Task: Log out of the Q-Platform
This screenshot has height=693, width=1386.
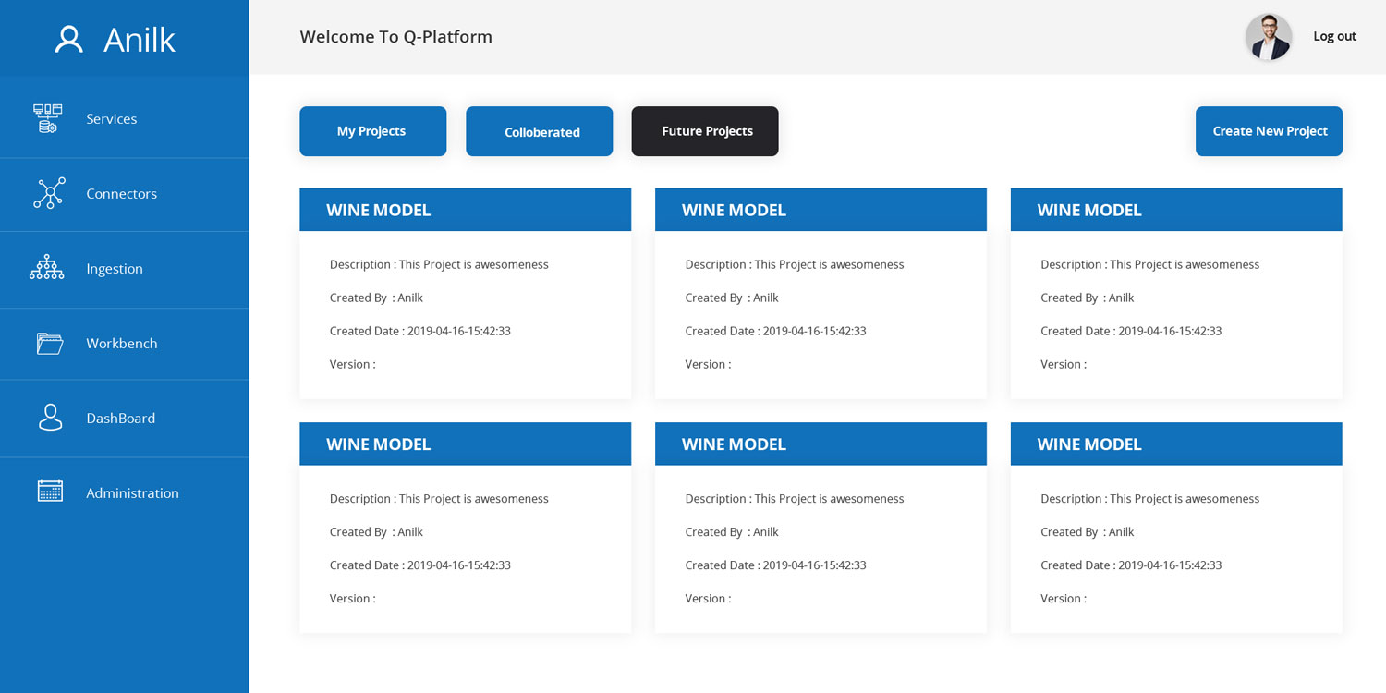Action: [1335, 37]
